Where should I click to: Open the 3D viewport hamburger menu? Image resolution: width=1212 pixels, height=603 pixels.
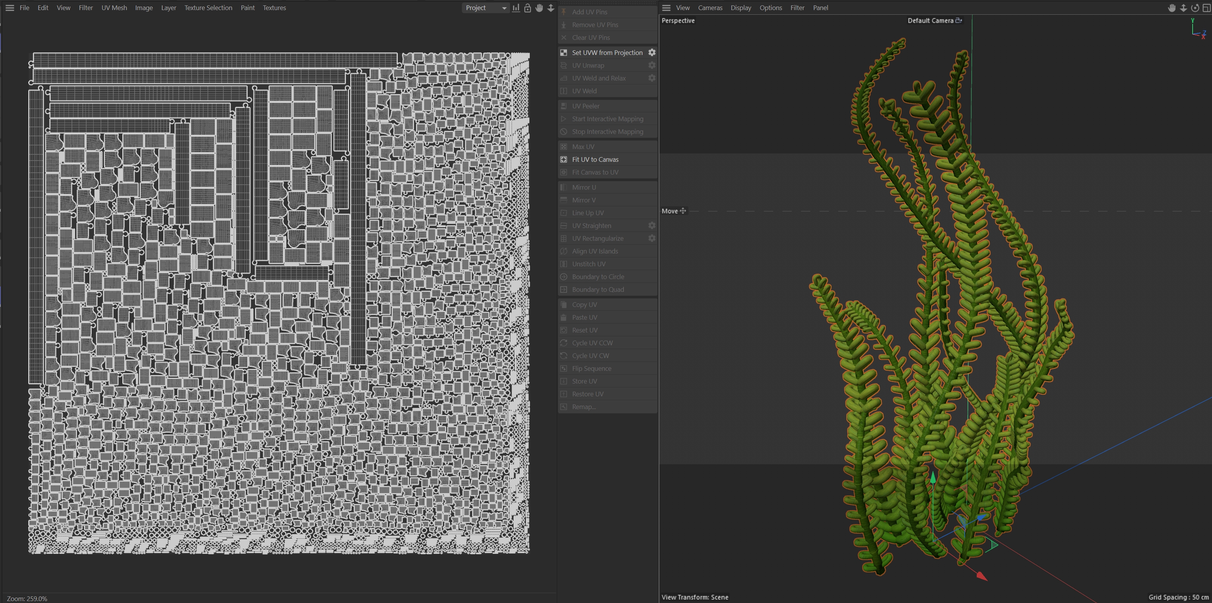[666, 8]
